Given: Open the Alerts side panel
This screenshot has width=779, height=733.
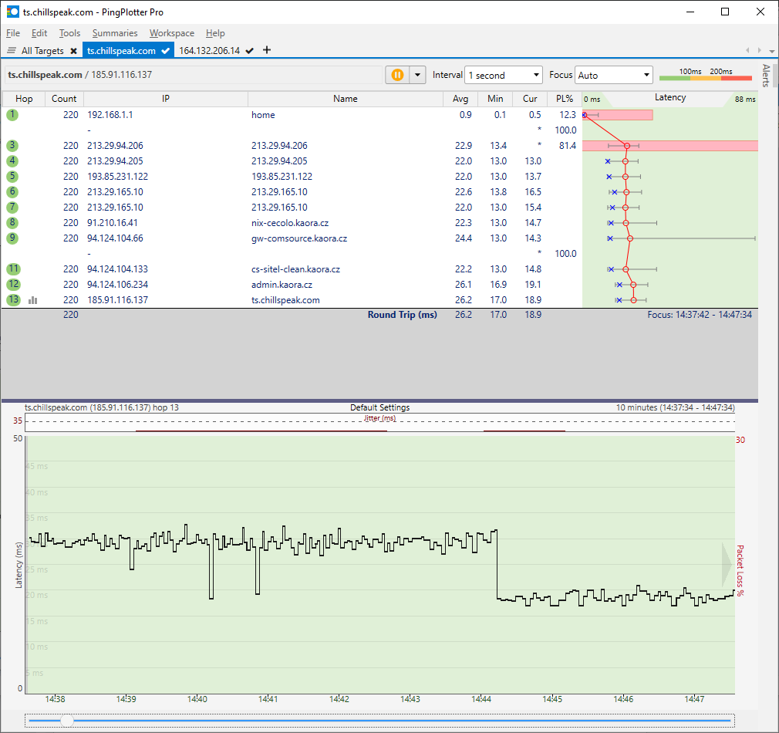Looking at the screenshot, I should coord(766,76).
